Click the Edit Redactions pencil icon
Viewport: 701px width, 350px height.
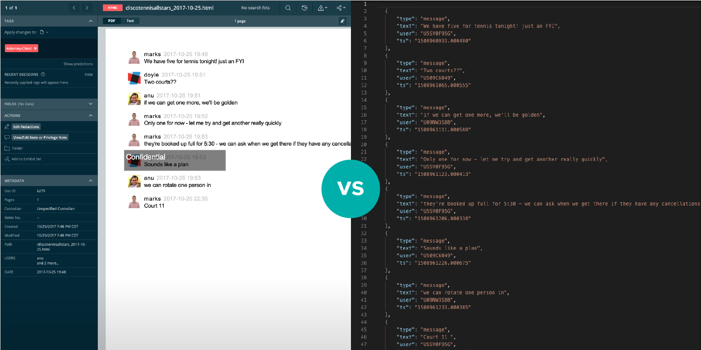pos(7,127)
